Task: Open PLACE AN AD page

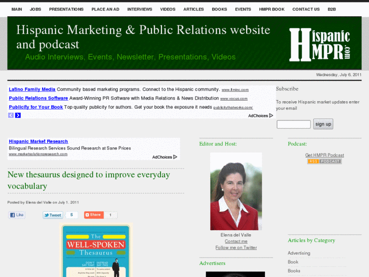Action: point(105,9)
